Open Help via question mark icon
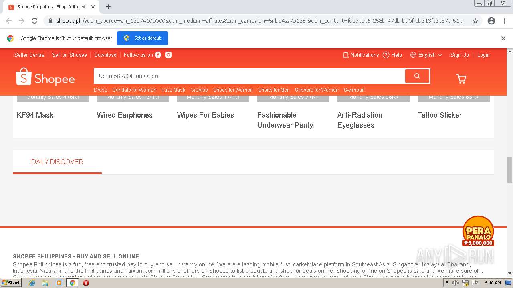This screenshot has height=288, width=513. pos(386,55)
